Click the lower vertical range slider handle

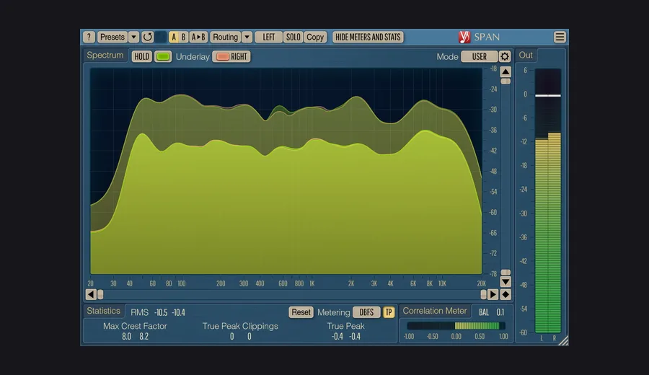pos(505,273)
